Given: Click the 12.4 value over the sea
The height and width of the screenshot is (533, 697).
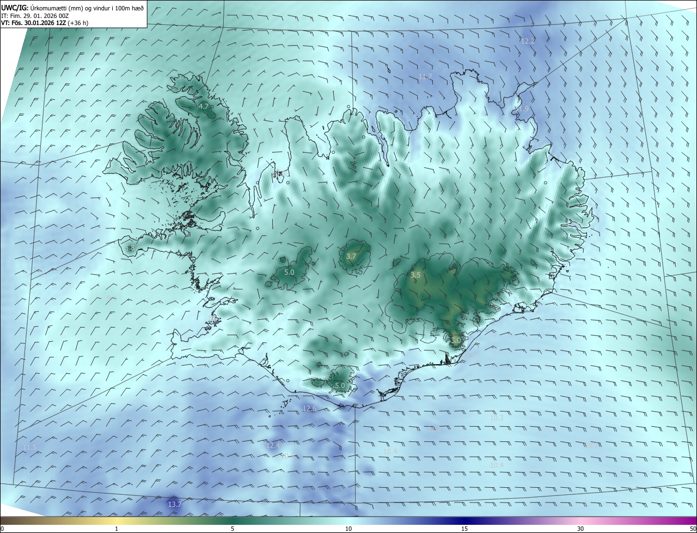Looking at the screenshot, I should [x=273, y=445].
